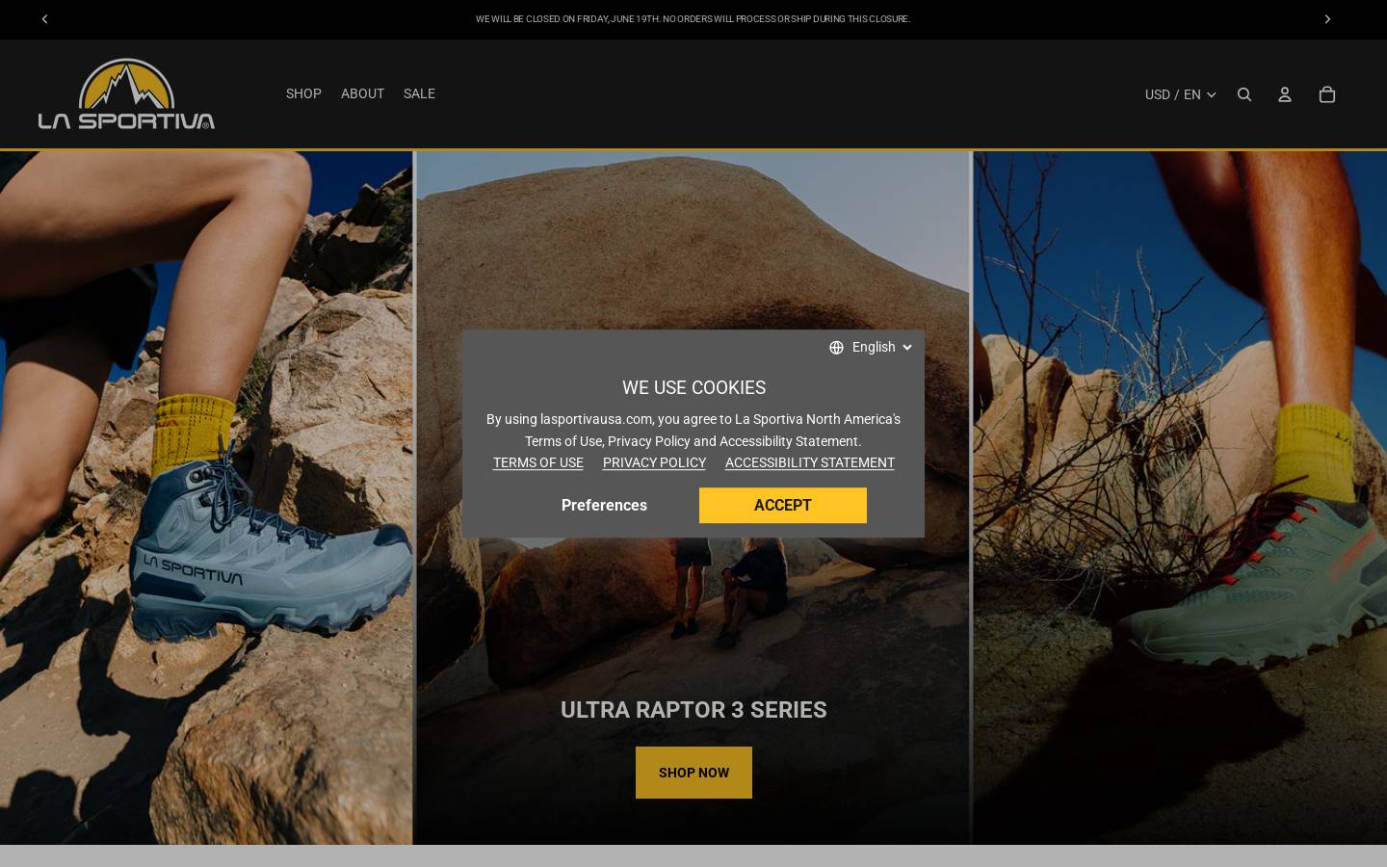Show previous announcement with left arrow

coord(44,19)
